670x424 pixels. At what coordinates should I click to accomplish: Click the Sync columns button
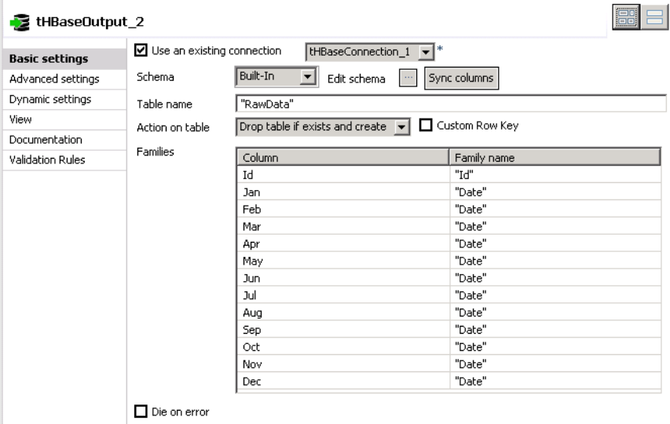(461, 79)
